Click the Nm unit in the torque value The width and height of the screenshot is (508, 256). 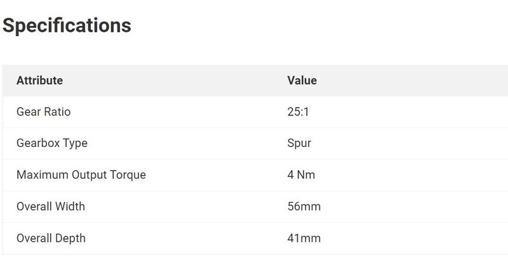(x=307, y=175)
